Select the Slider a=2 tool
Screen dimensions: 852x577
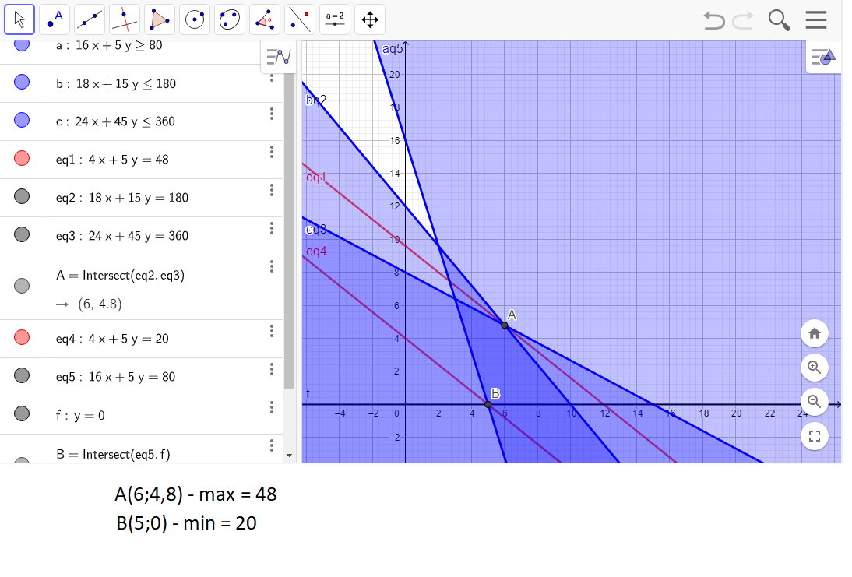(x=335, y=19)
